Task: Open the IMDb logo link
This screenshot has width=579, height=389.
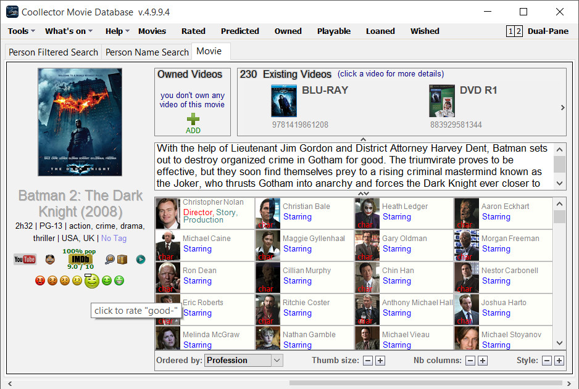Action: 80,259
